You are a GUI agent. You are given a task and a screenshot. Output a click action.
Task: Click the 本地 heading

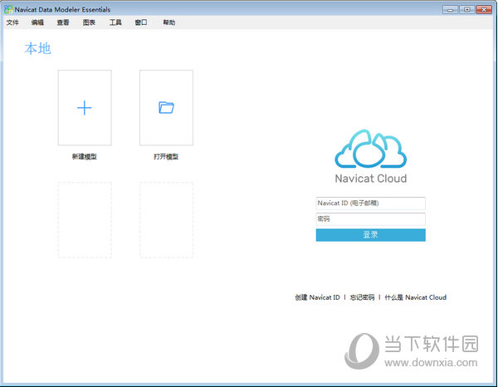[x=37, y=48]
